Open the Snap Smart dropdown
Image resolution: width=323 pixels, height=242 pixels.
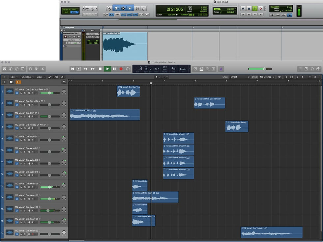[240, 77]
